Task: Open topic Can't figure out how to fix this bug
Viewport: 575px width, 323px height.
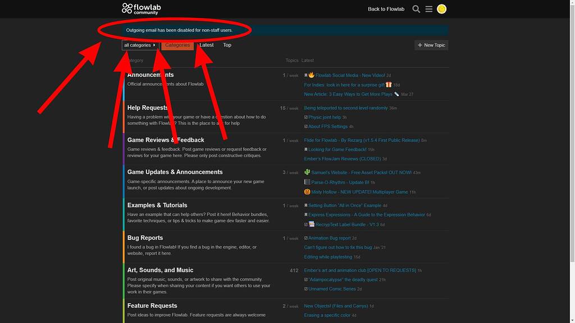Action: point(337,247)
